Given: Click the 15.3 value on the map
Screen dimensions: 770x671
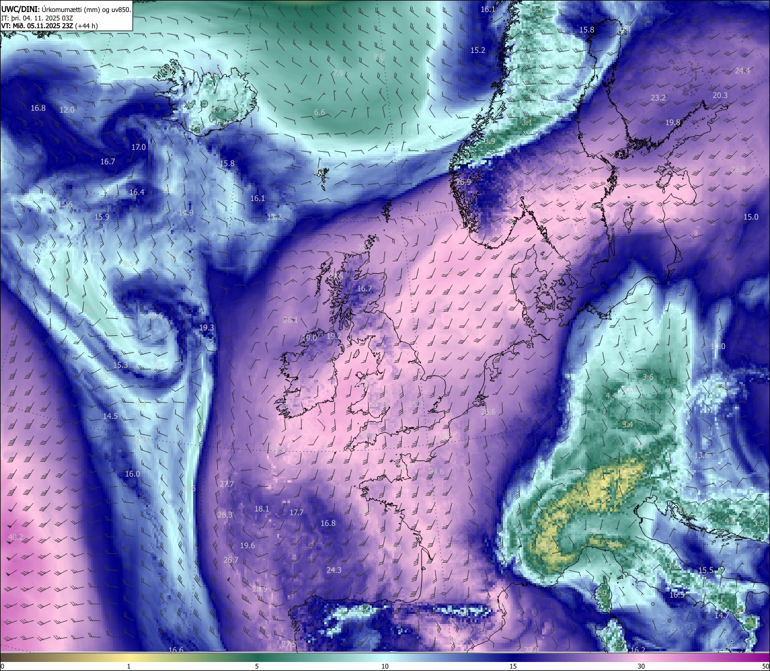Looking at the screenshot, I should (120, 365).
